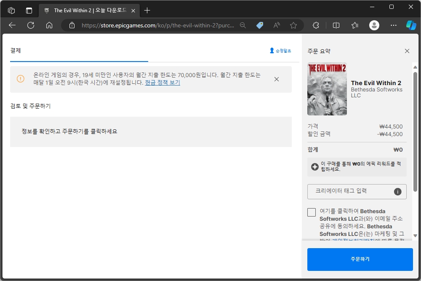Dismiss the monthly spending limit notice
This screenshot has height=281, width=421.
(277, 79)
